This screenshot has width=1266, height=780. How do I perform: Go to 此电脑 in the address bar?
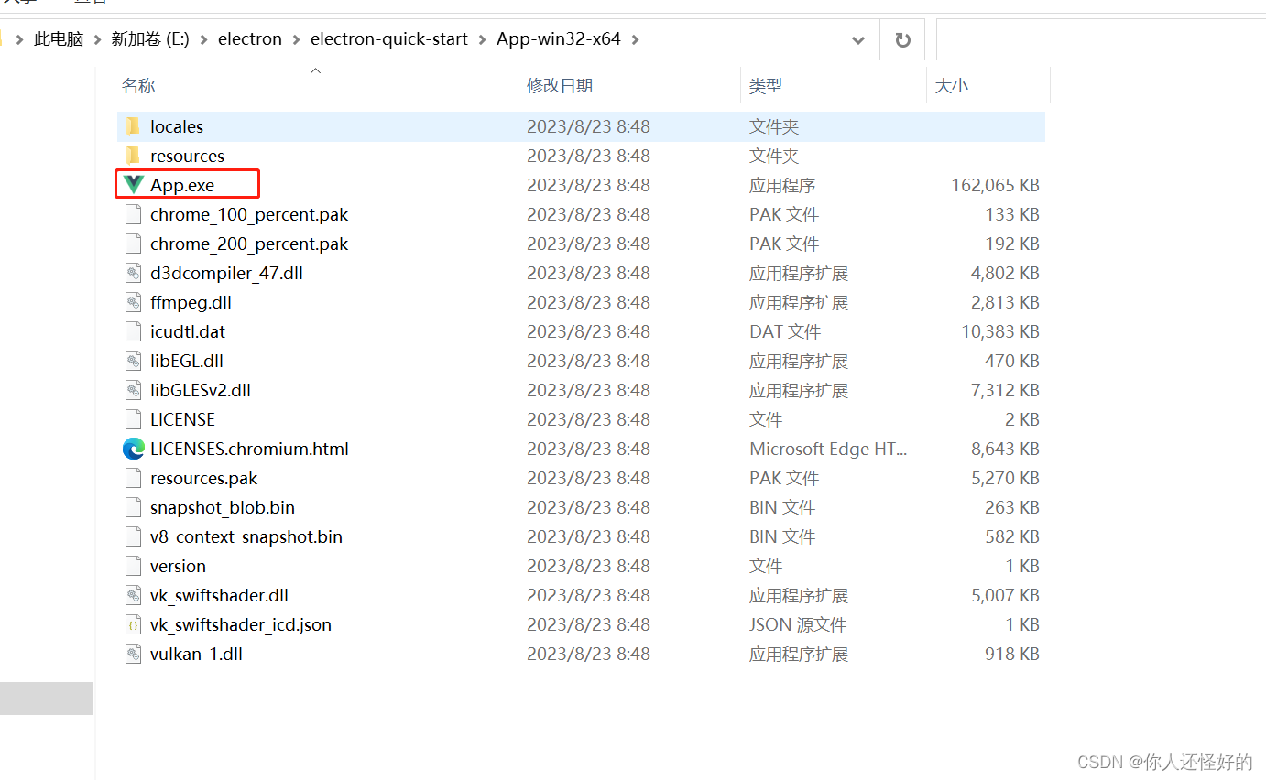click(x=59, y=39)
